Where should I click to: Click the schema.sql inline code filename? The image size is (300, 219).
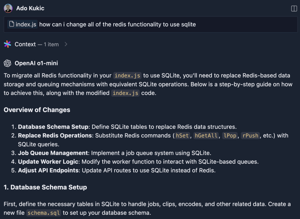click(x=44, y=213)
